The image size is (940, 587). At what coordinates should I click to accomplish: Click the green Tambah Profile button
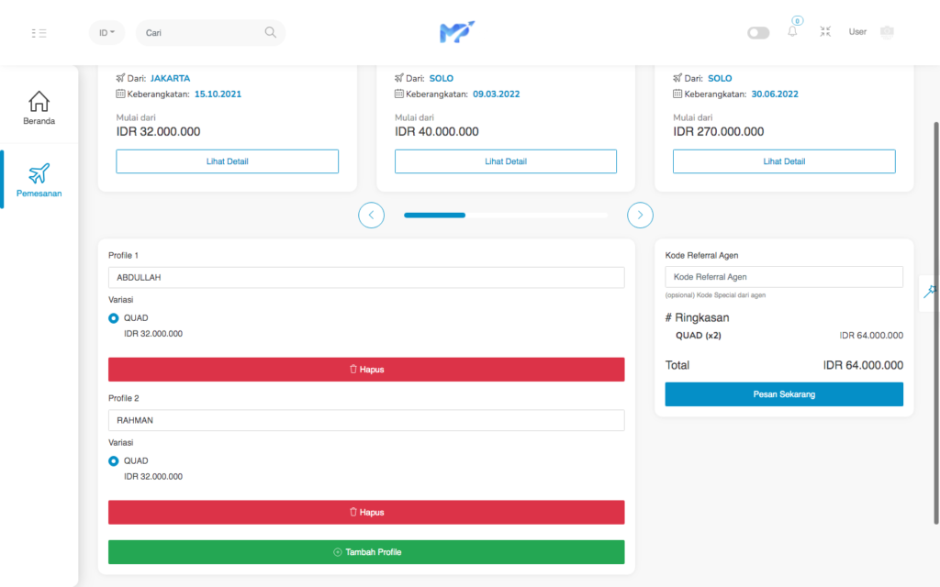[x=366, y=552]
